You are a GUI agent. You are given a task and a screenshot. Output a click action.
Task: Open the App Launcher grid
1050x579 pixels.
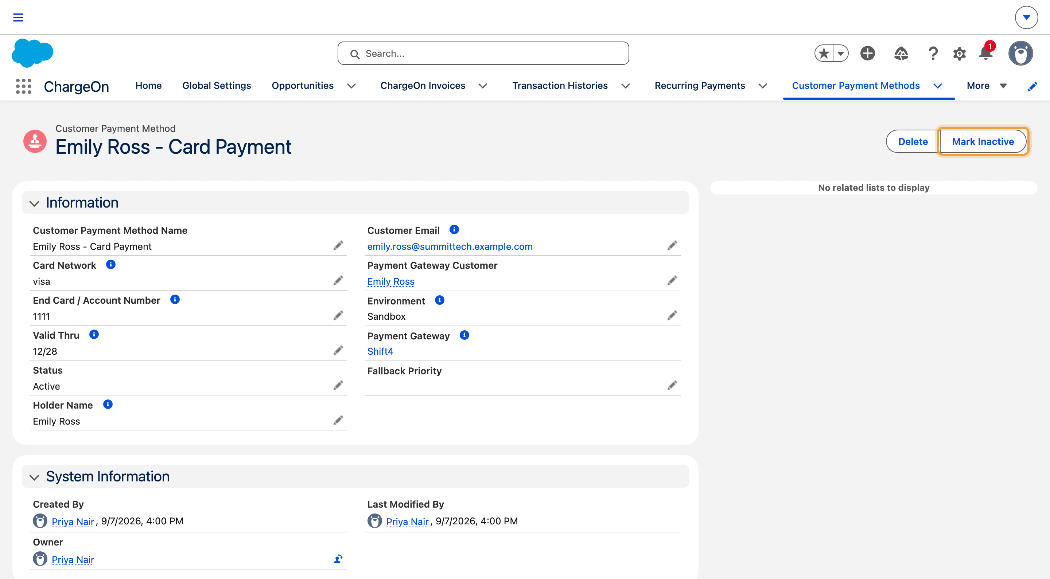coord(24,86)
